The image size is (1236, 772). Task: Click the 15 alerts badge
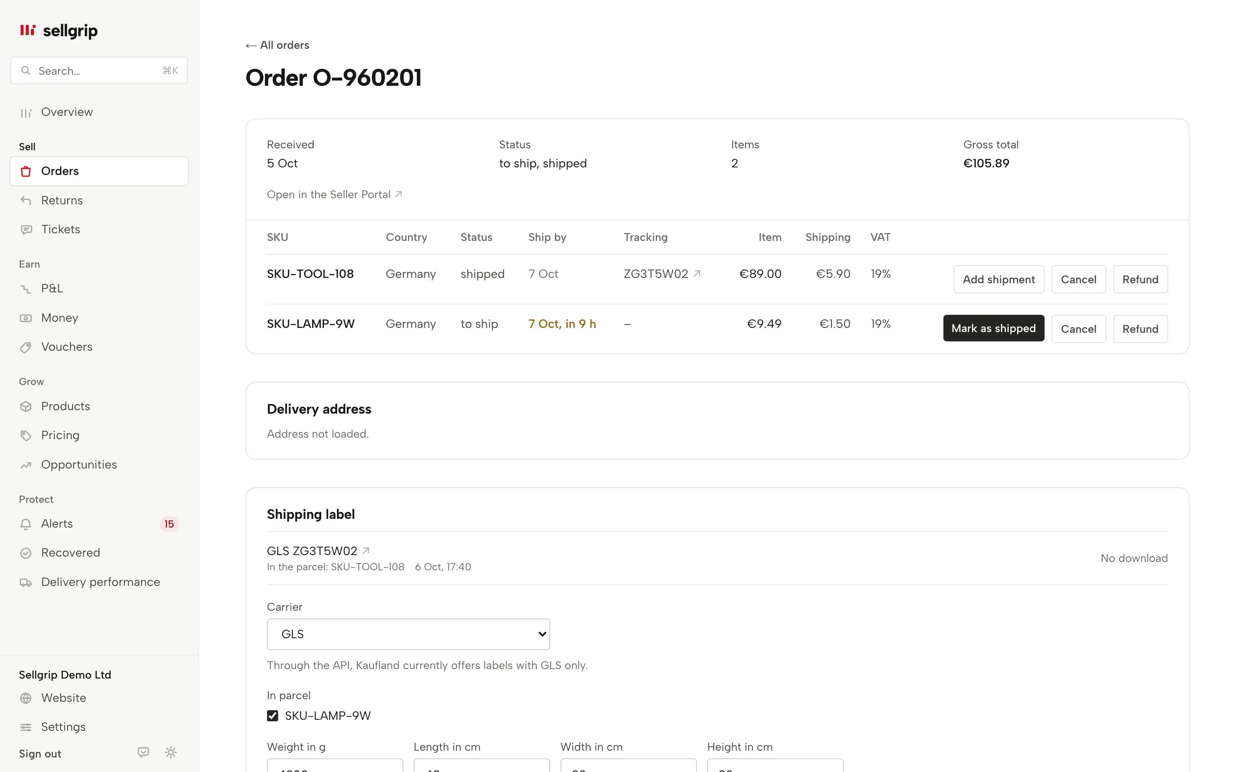(x=169, y=524)
